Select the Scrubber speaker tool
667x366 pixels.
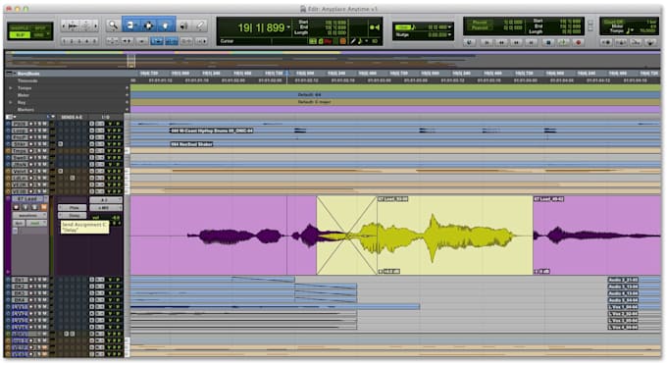click(183, 26)
